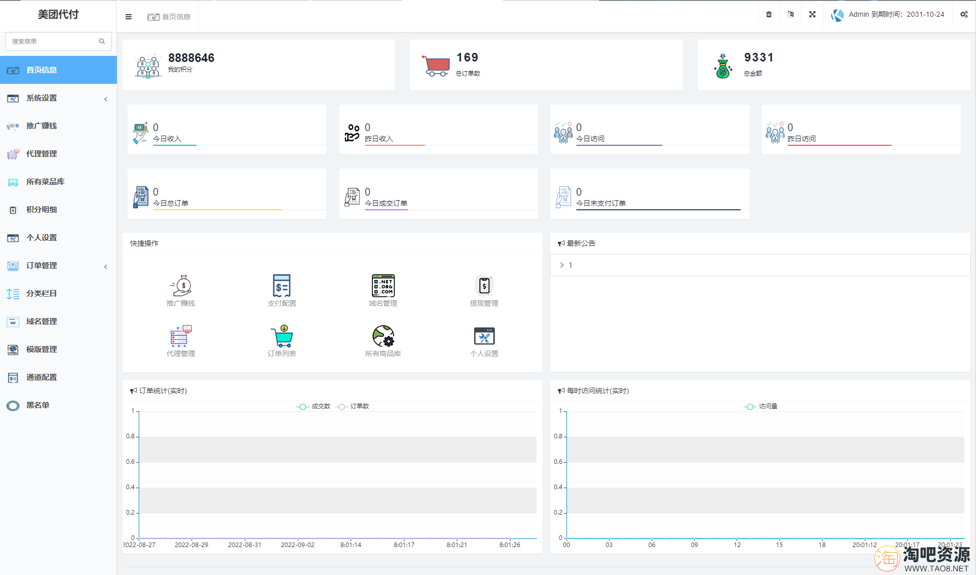The width and height of the screenshot is (976, 575).
Task: Click the 9331 total amount value
Action: [759, 57]
